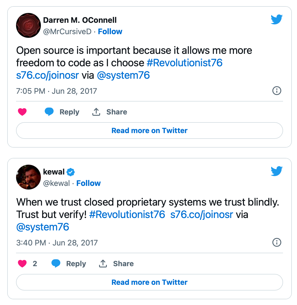Viewport: 297px width, 305px height.
Task: Open info icon on Darren's tweet
Action: (x=277, y=91)
